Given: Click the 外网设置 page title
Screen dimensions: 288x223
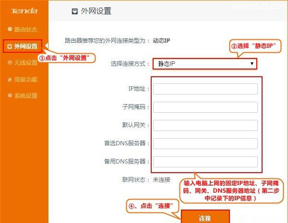Looking at the screenshot, I should pyautogui.click(x=96, y=11).
